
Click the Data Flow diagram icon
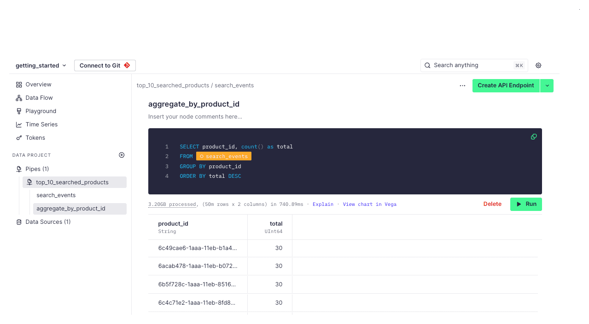(x=19, y=98)
